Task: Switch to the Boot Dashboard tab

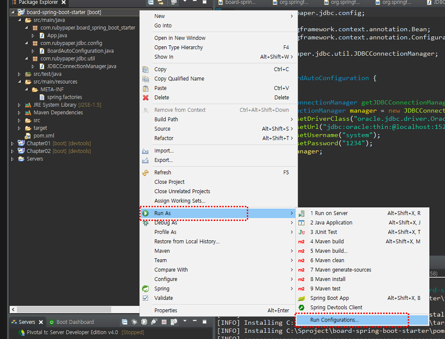Action: 71,322
